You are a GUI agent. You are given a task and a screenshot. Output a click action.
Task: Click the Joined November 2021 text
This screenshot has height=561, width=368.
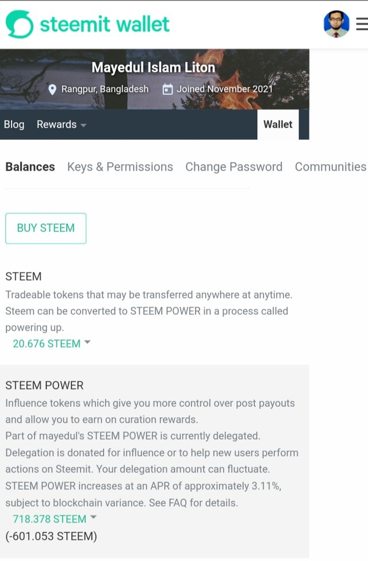click(224, 89)
